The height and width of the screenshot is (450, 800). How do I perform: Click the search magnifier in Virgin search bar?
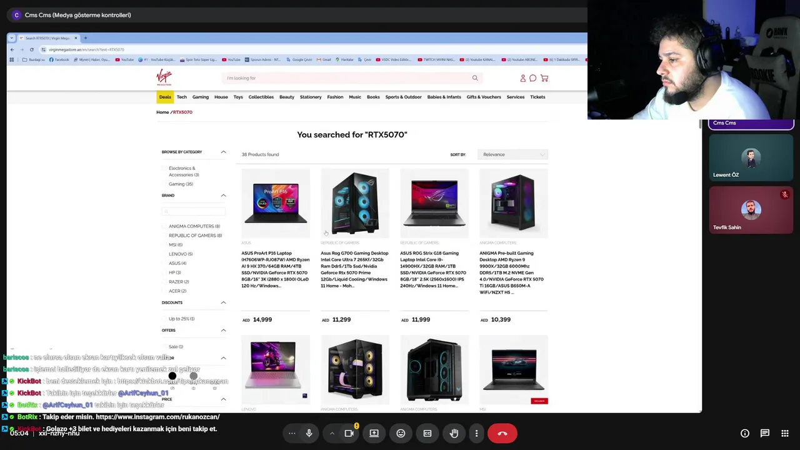pyautogui.click(x=475, y=78)
